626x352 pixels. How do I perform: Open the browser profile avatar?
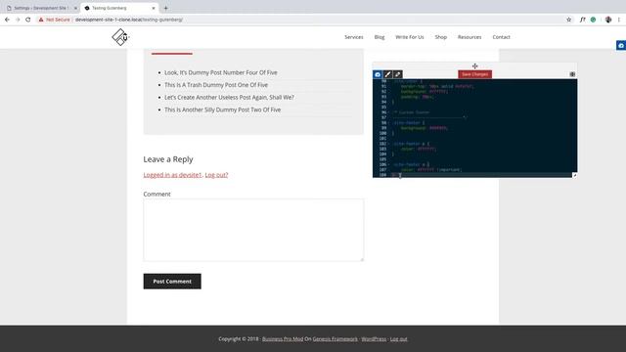(x=608, y=20)
